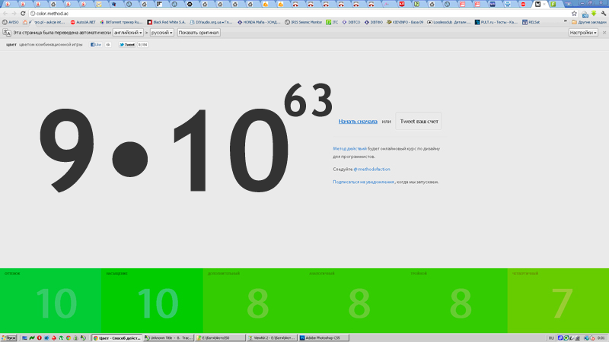This screenshot has width=609, height=342.
Task: Click the Facebook Like button
Action: pos(96,45)
